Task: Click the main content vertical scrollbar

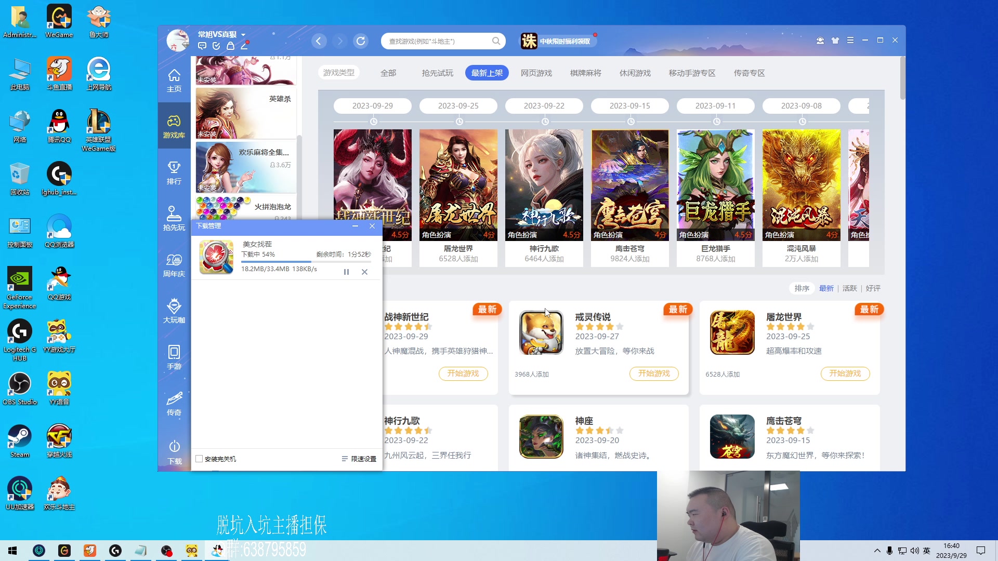Action: pos(902,78)
